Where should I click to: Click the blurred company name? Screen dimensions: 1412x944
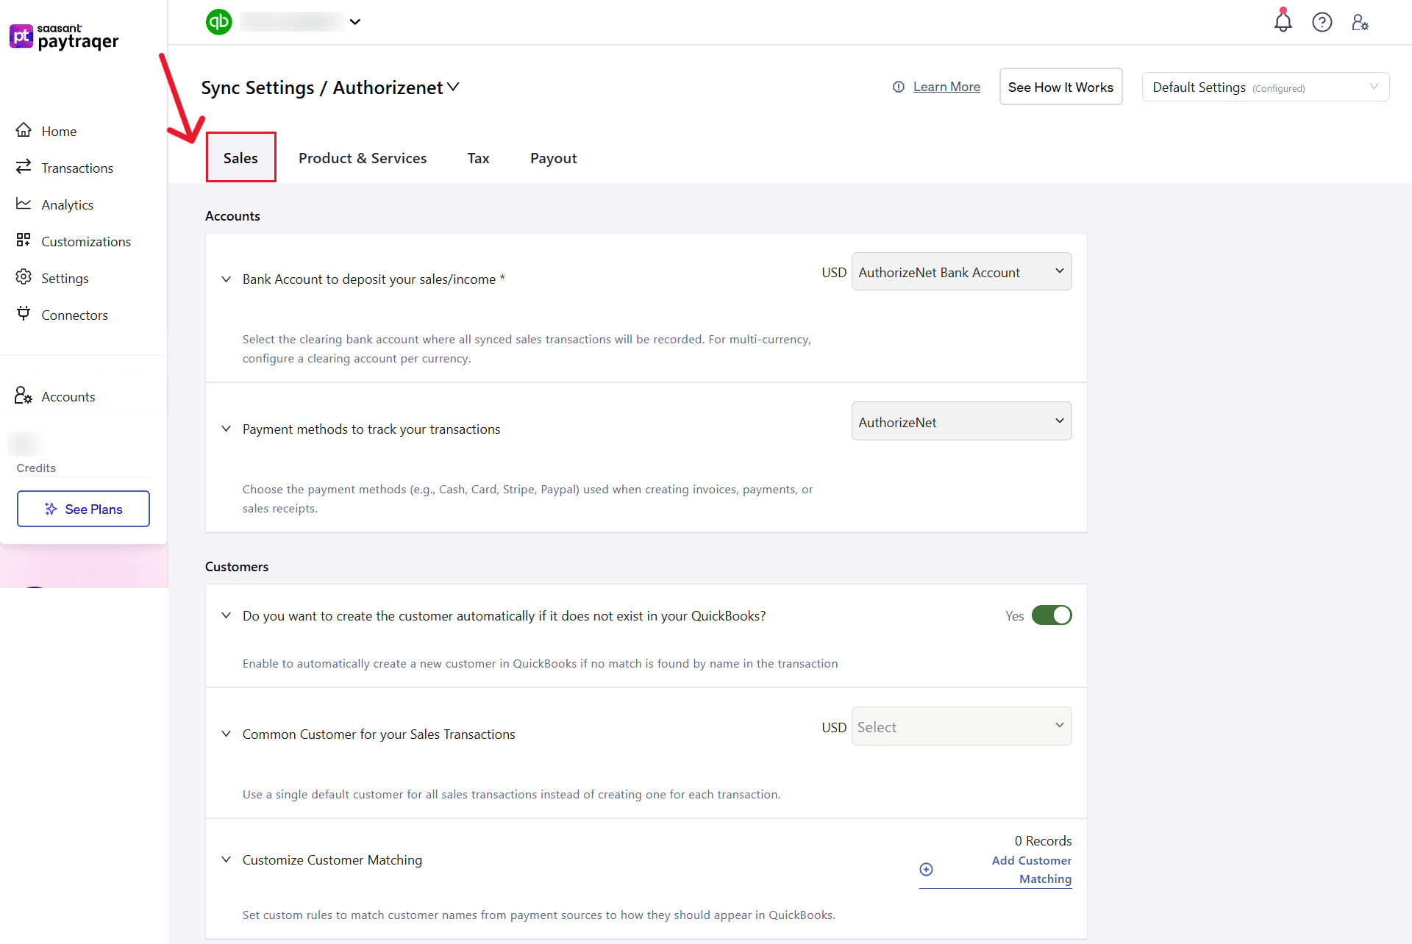293,22
